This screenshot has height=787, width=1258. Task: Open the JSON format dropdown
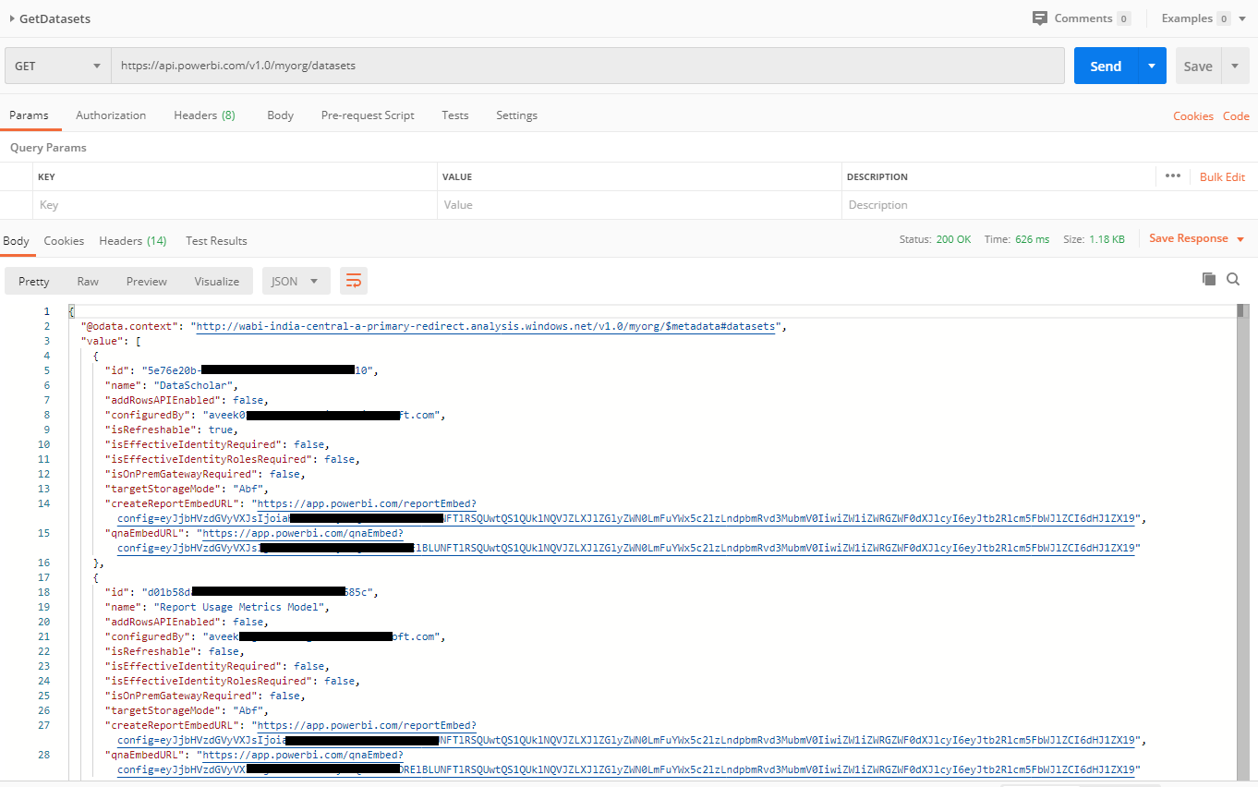(296, 282)
